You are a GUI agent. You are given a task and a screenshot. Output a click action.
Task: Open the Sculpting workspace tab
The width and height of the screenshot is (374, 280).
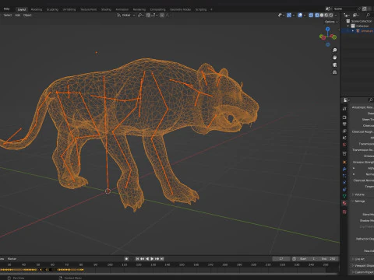52,9
